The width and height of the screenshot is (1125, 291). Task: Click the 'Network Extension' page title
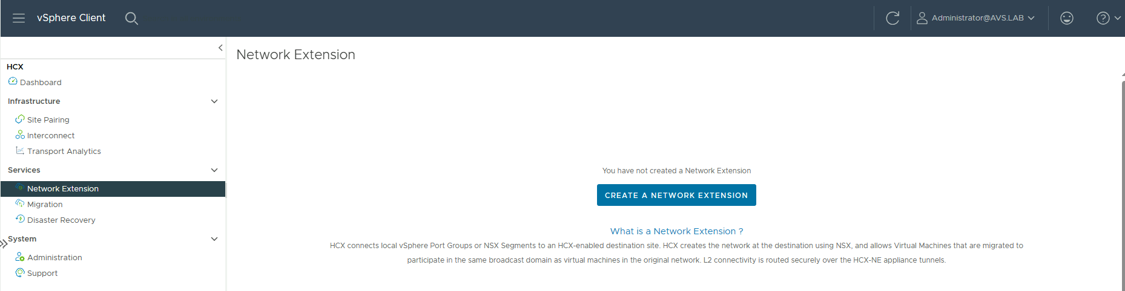[x=295, y=55]
